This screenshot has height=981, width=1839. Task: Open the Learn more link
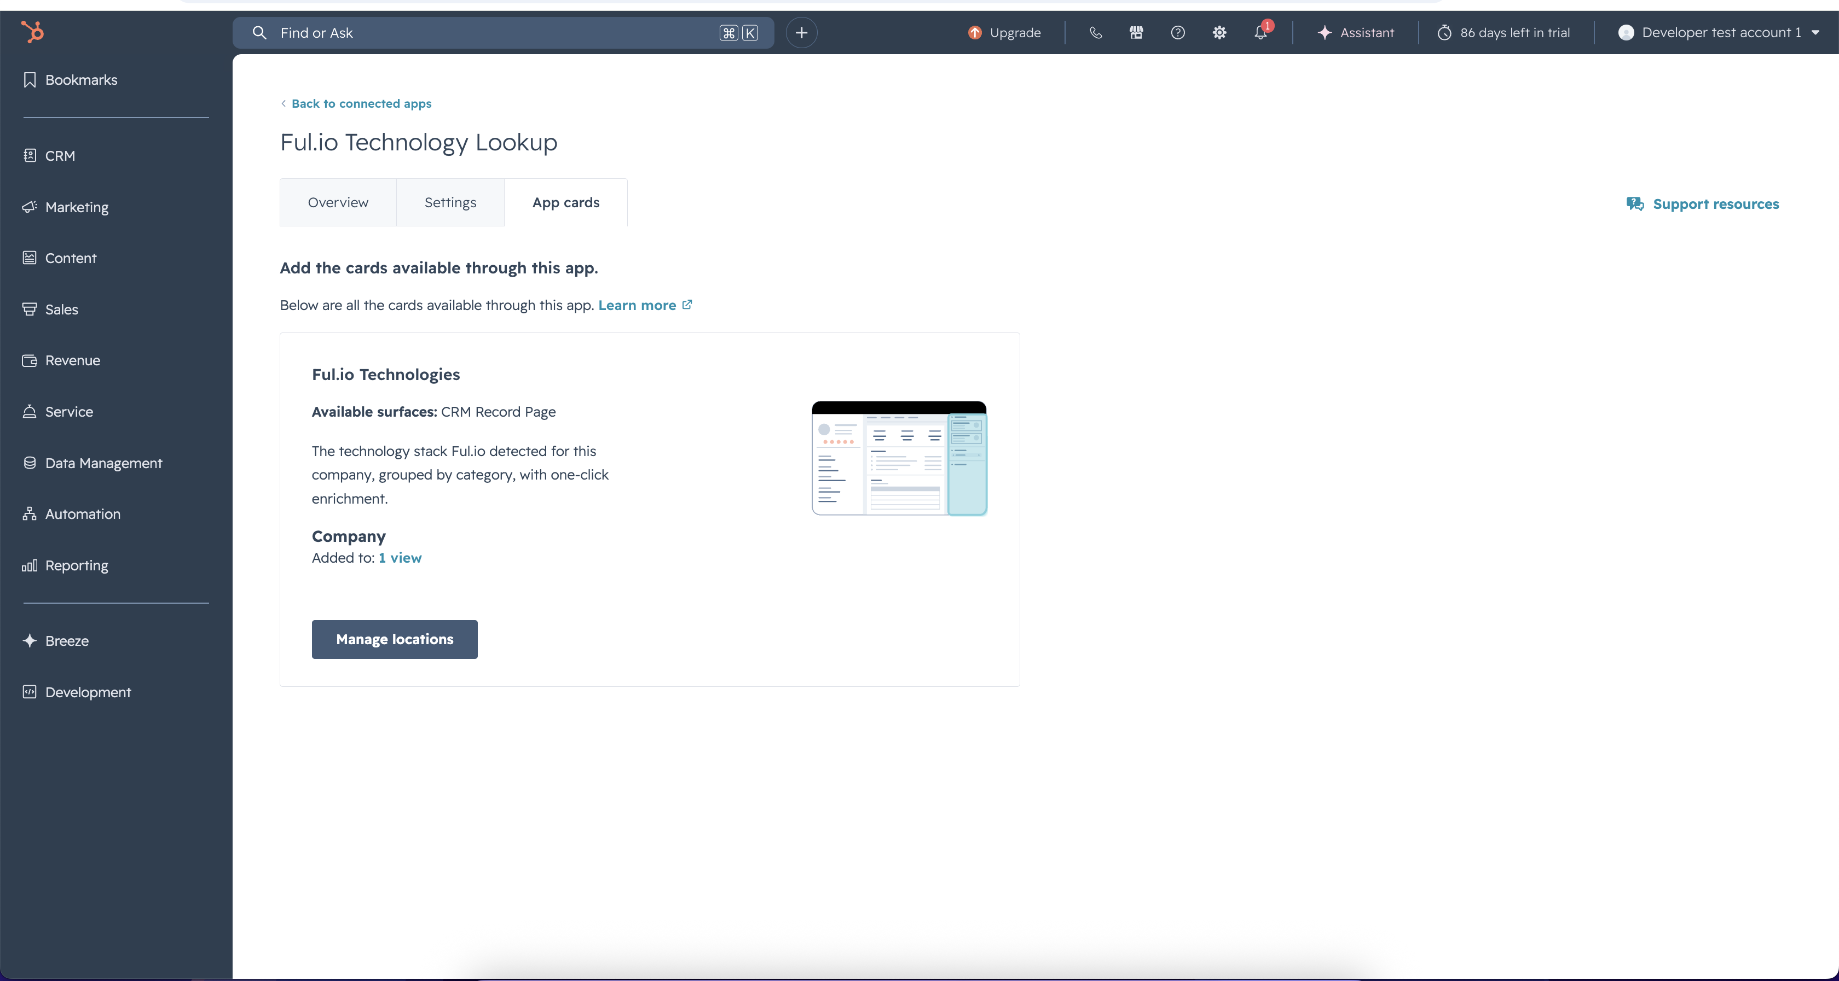pos(645,305)
